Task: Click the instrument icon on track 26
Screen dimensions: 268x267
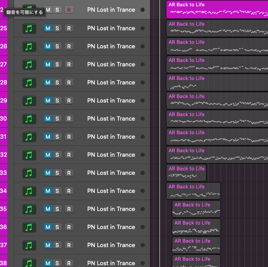Action: tap(29, 47)
